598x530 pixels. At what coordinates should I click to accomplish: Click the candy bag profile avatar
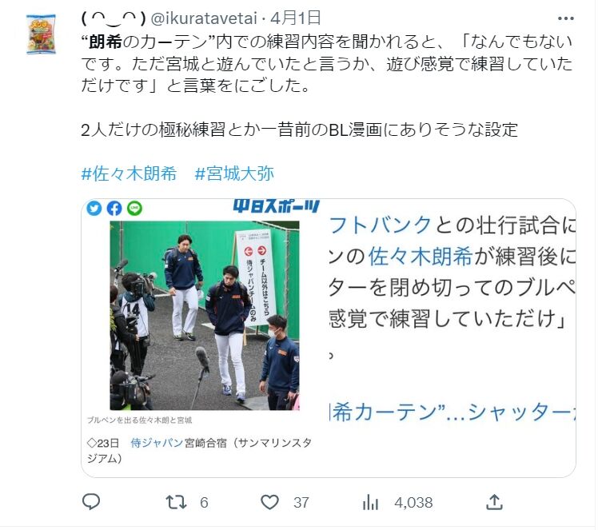click(x=41, y=34)
